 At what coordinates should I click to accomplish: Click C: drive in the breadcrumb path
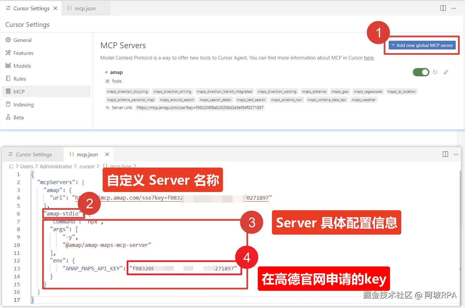[x=12, y=167]
